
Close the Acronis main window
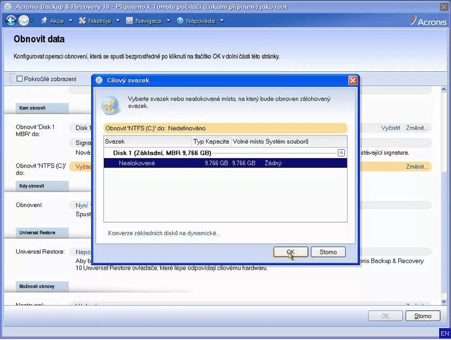click(x=444, y=7)
